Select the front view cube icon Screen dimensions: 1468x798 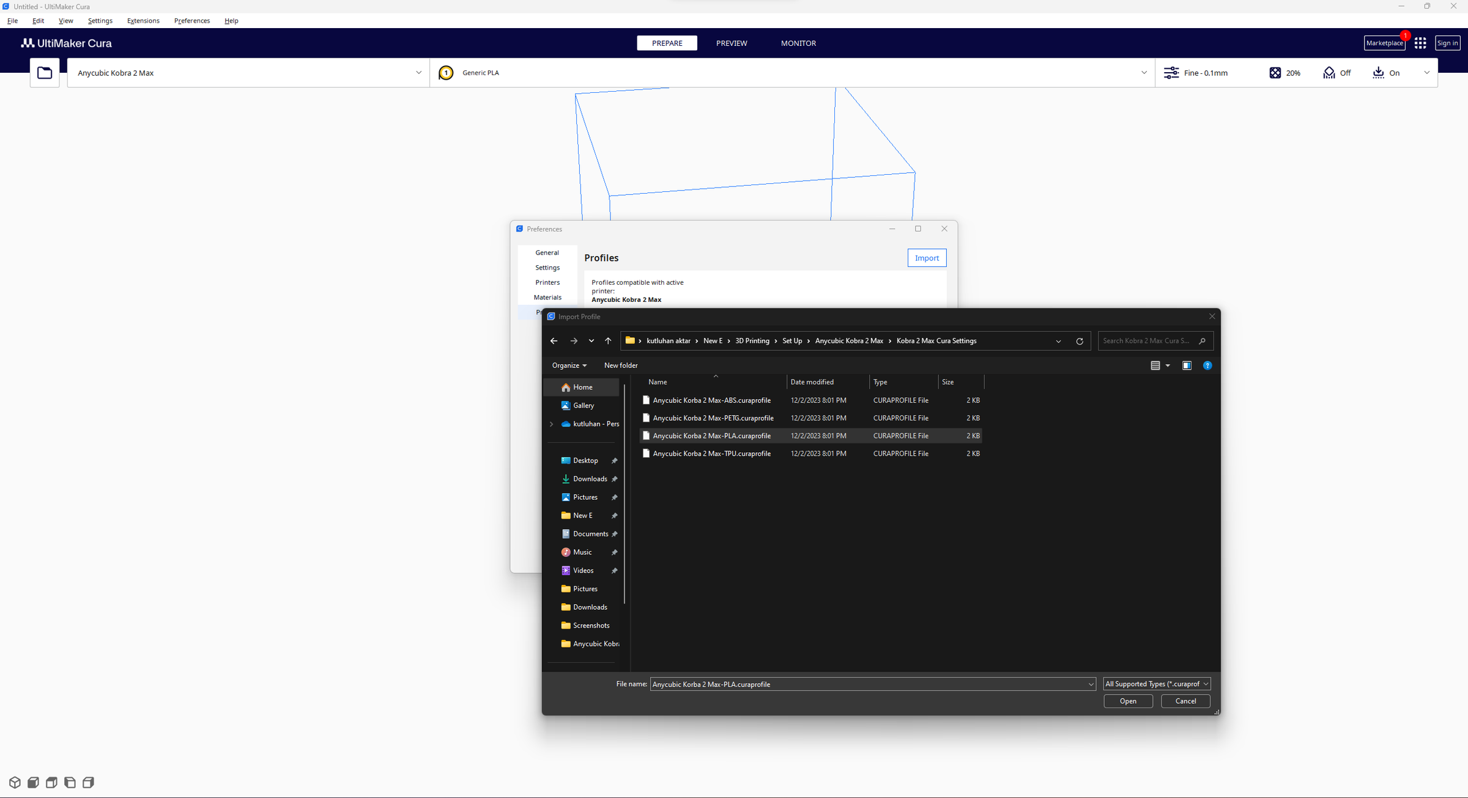[33, 782]
